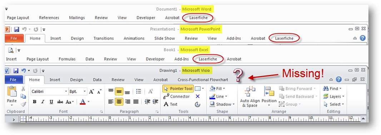Image resolution: width=381 pixels, height=135 pixels.
Task: Open the 8pt. font size dropdown
Action: pyautogui.click(x=85, y=92)
